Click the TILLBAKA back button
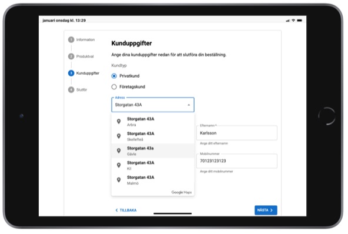This screenshot has width=348, height=234. [126, 210]
